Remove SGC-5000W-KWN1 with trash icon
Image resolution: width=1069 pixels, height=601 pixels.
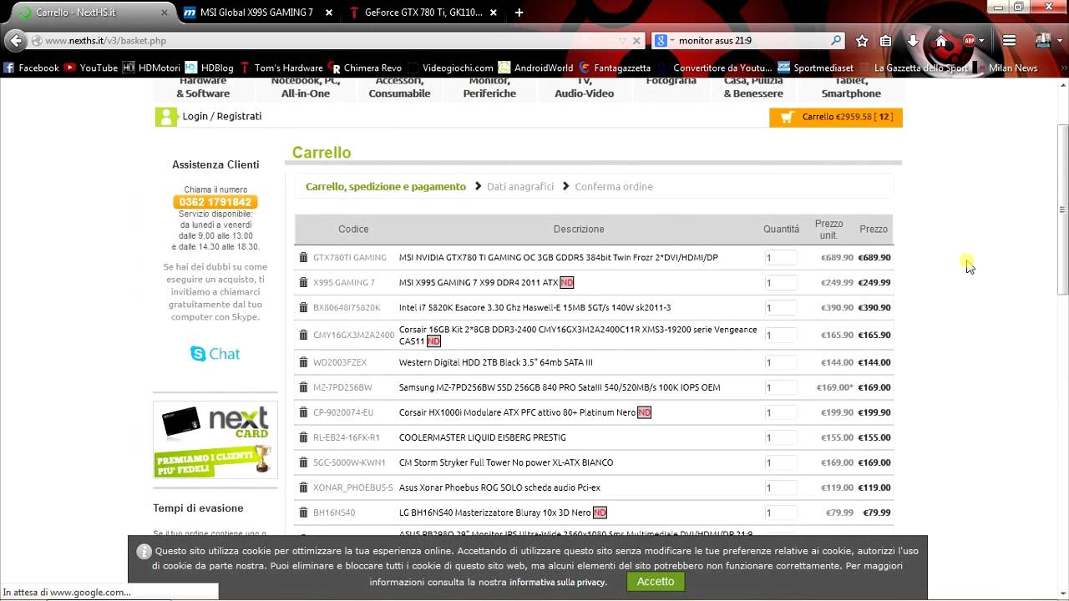click(303, 462)
